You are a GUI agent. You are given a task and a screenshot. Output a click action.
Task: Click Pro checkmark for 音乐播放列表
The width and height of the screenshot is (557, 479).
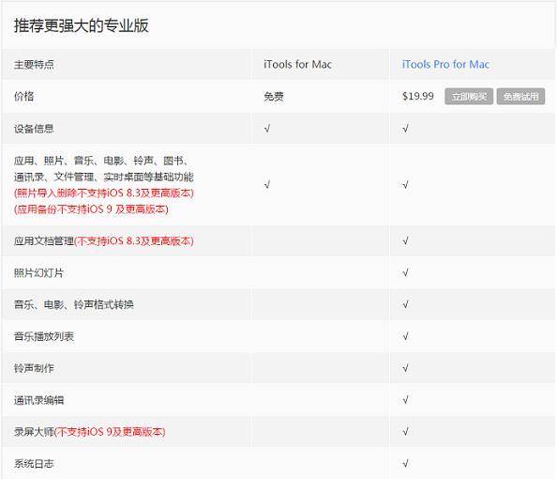405,336
